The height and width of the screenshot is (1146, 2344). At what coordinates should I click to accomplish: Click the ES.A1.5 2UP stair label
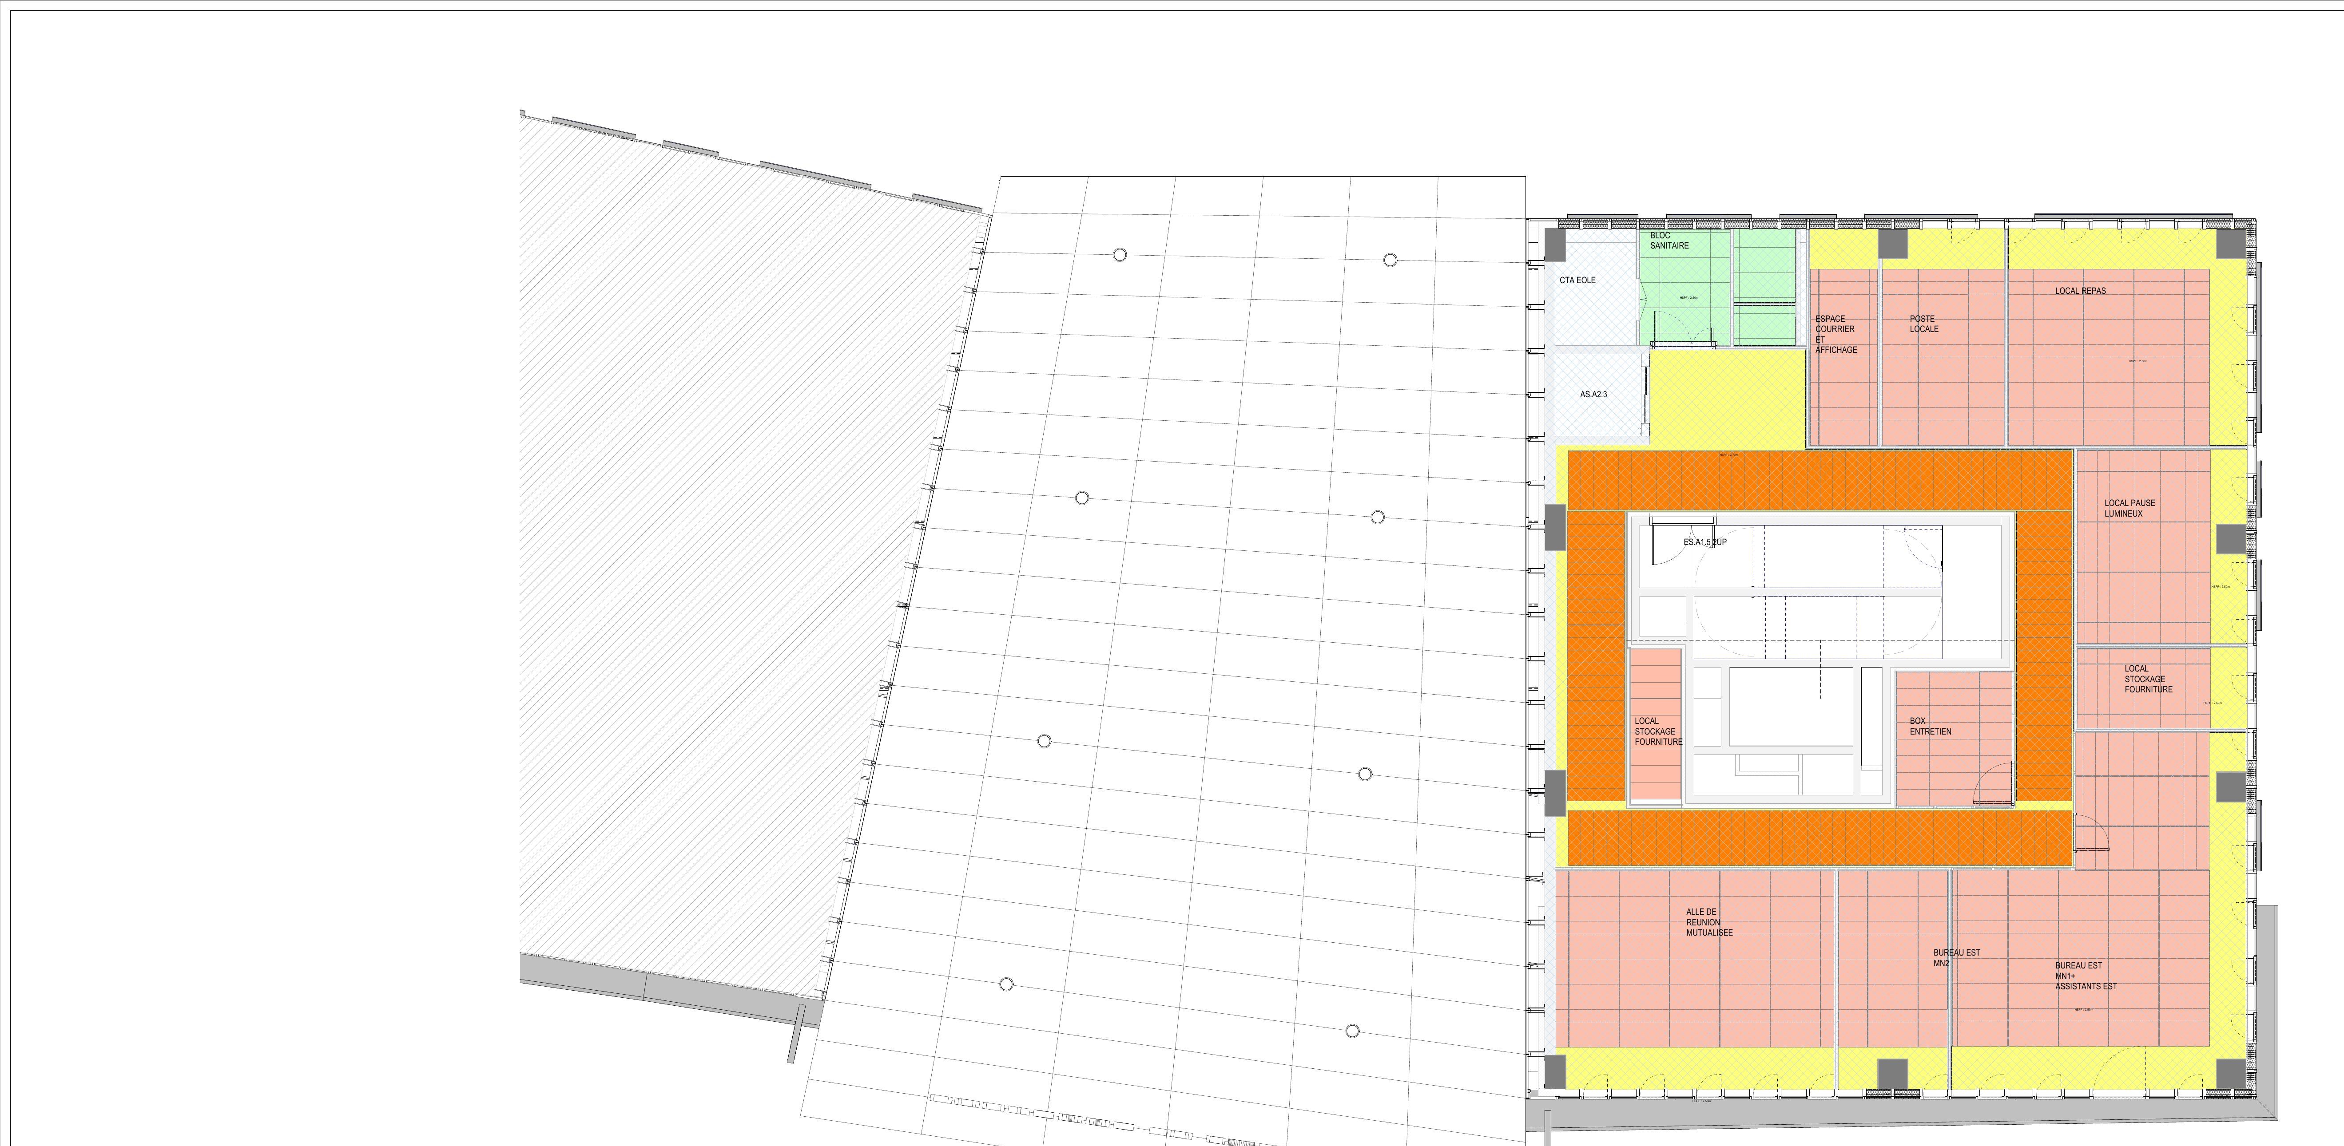point(1705,542)
